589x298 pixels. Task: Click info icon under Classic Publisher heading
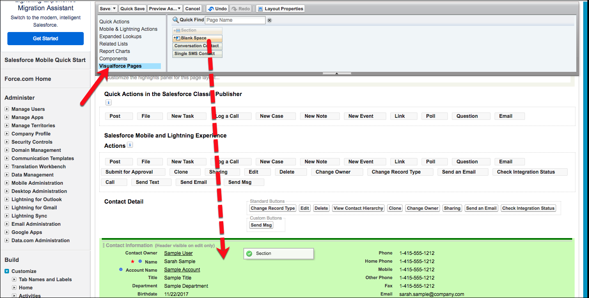108,103
